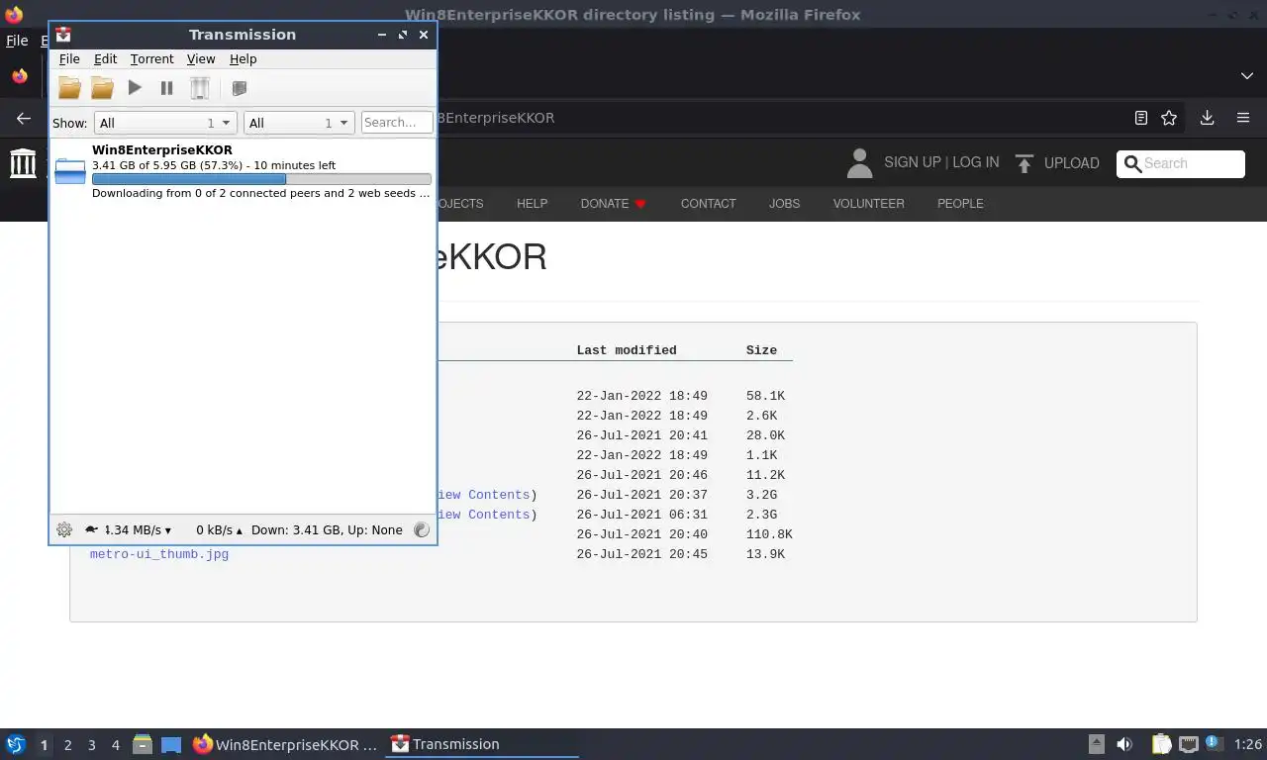Click the Firefox logo tab icon
The height and width of the screenshot is (760, 1267).
coord(20,75)
